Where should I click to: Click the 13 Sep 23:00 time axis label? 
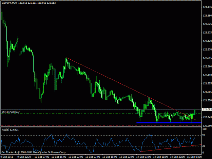127,157
